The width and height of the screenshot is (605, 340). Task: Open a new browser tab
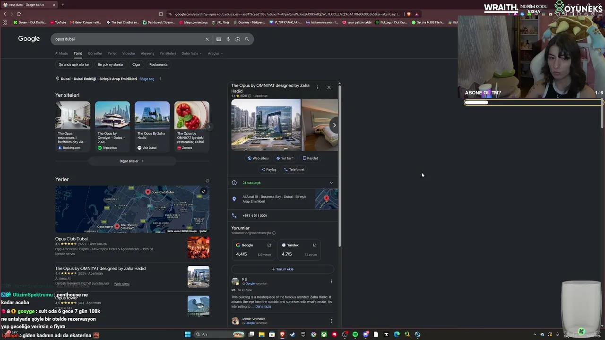point(62,5)
